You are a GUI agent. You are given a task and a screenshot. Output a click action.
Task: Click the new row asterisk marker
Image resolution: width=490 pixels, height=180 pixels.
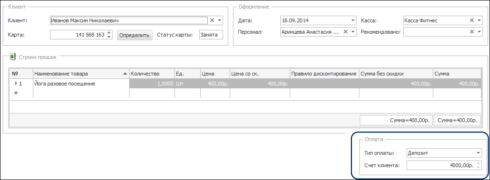(x=16, y=93)
